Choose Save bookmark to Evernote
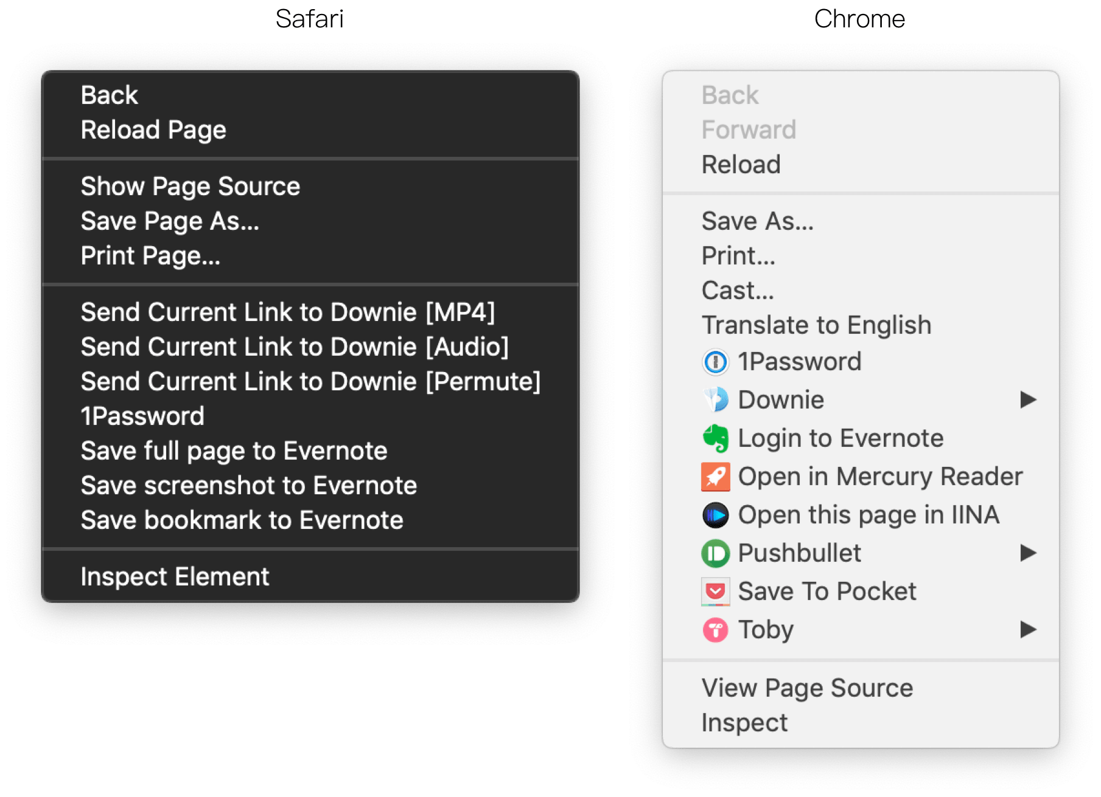The width and height of the screenshot is (1101, 797). [242, 520]
